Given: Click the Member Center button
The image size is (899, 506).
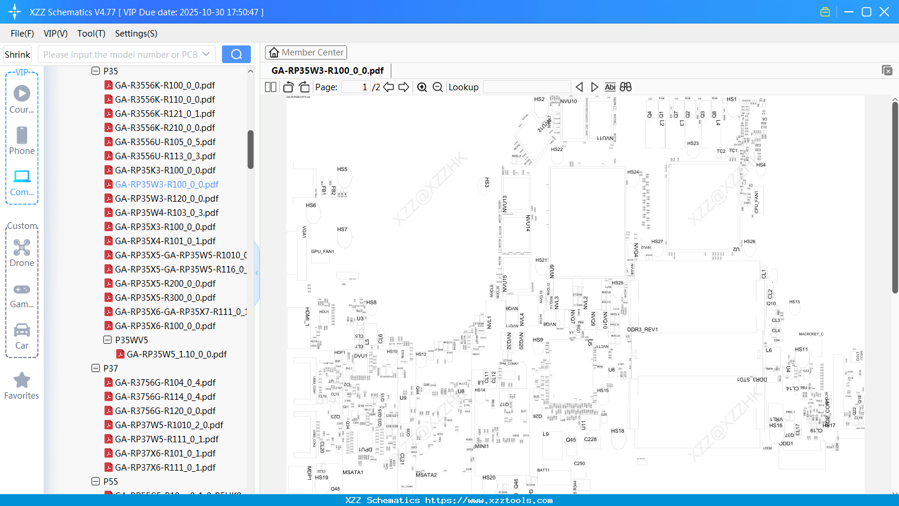Looking at the screenshot, I should [x=306, y=52].
